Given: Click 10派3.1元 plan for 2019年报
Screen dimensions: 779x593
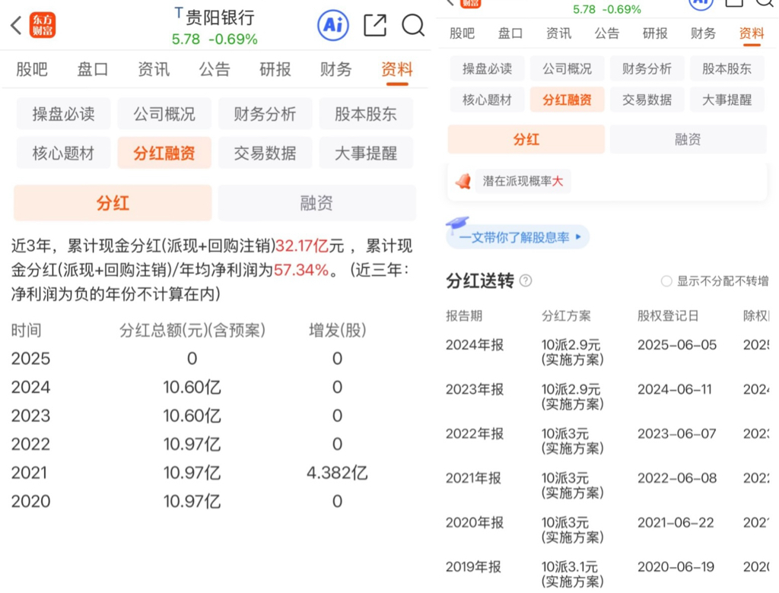Looking at the screenshot, I should [572, 574].
